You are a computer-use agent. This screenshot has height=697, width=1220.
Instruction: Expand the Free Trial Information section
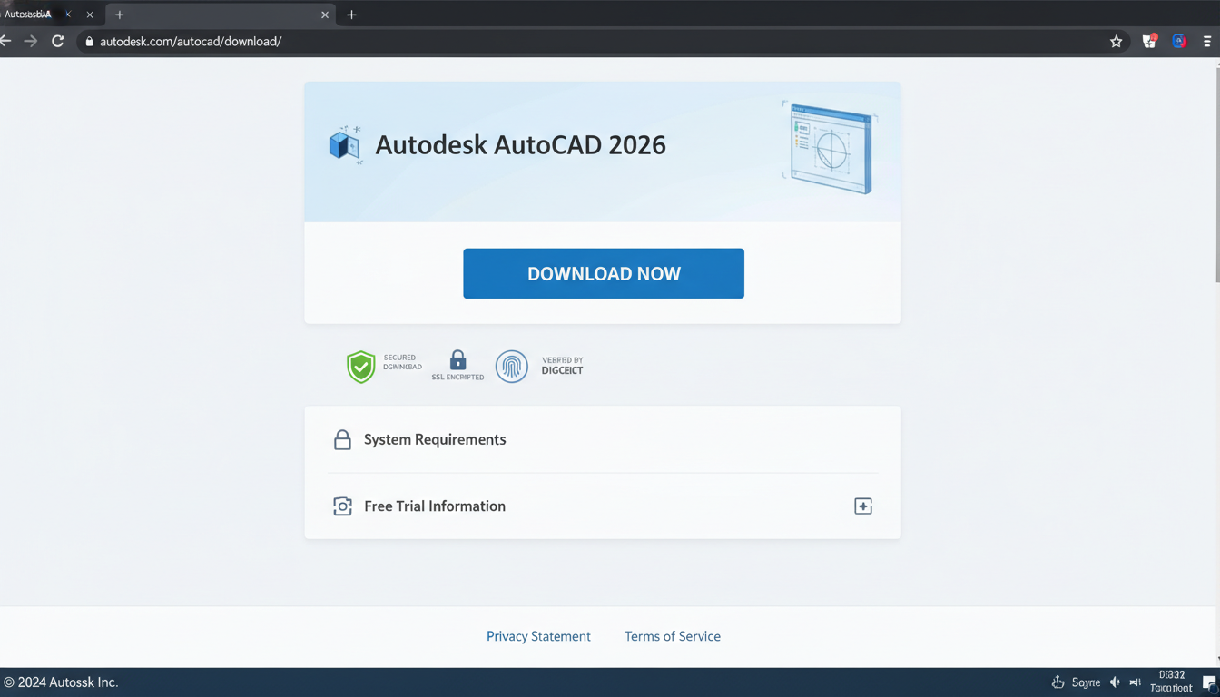(862, 506)
